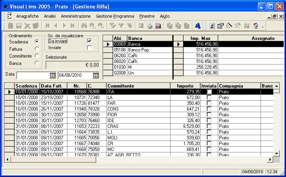This screenshot has height=177, width=286.
Task: Open calendar picker for first Data field
Action: click(52, 75)
